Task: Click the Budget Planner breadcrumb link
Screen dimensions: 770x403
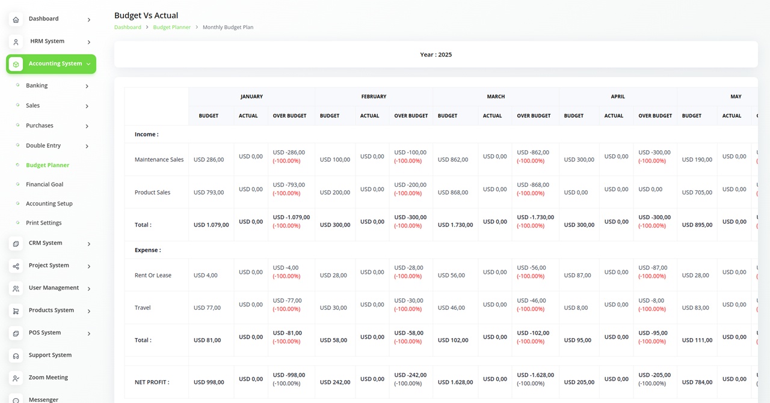Action: 171,28
